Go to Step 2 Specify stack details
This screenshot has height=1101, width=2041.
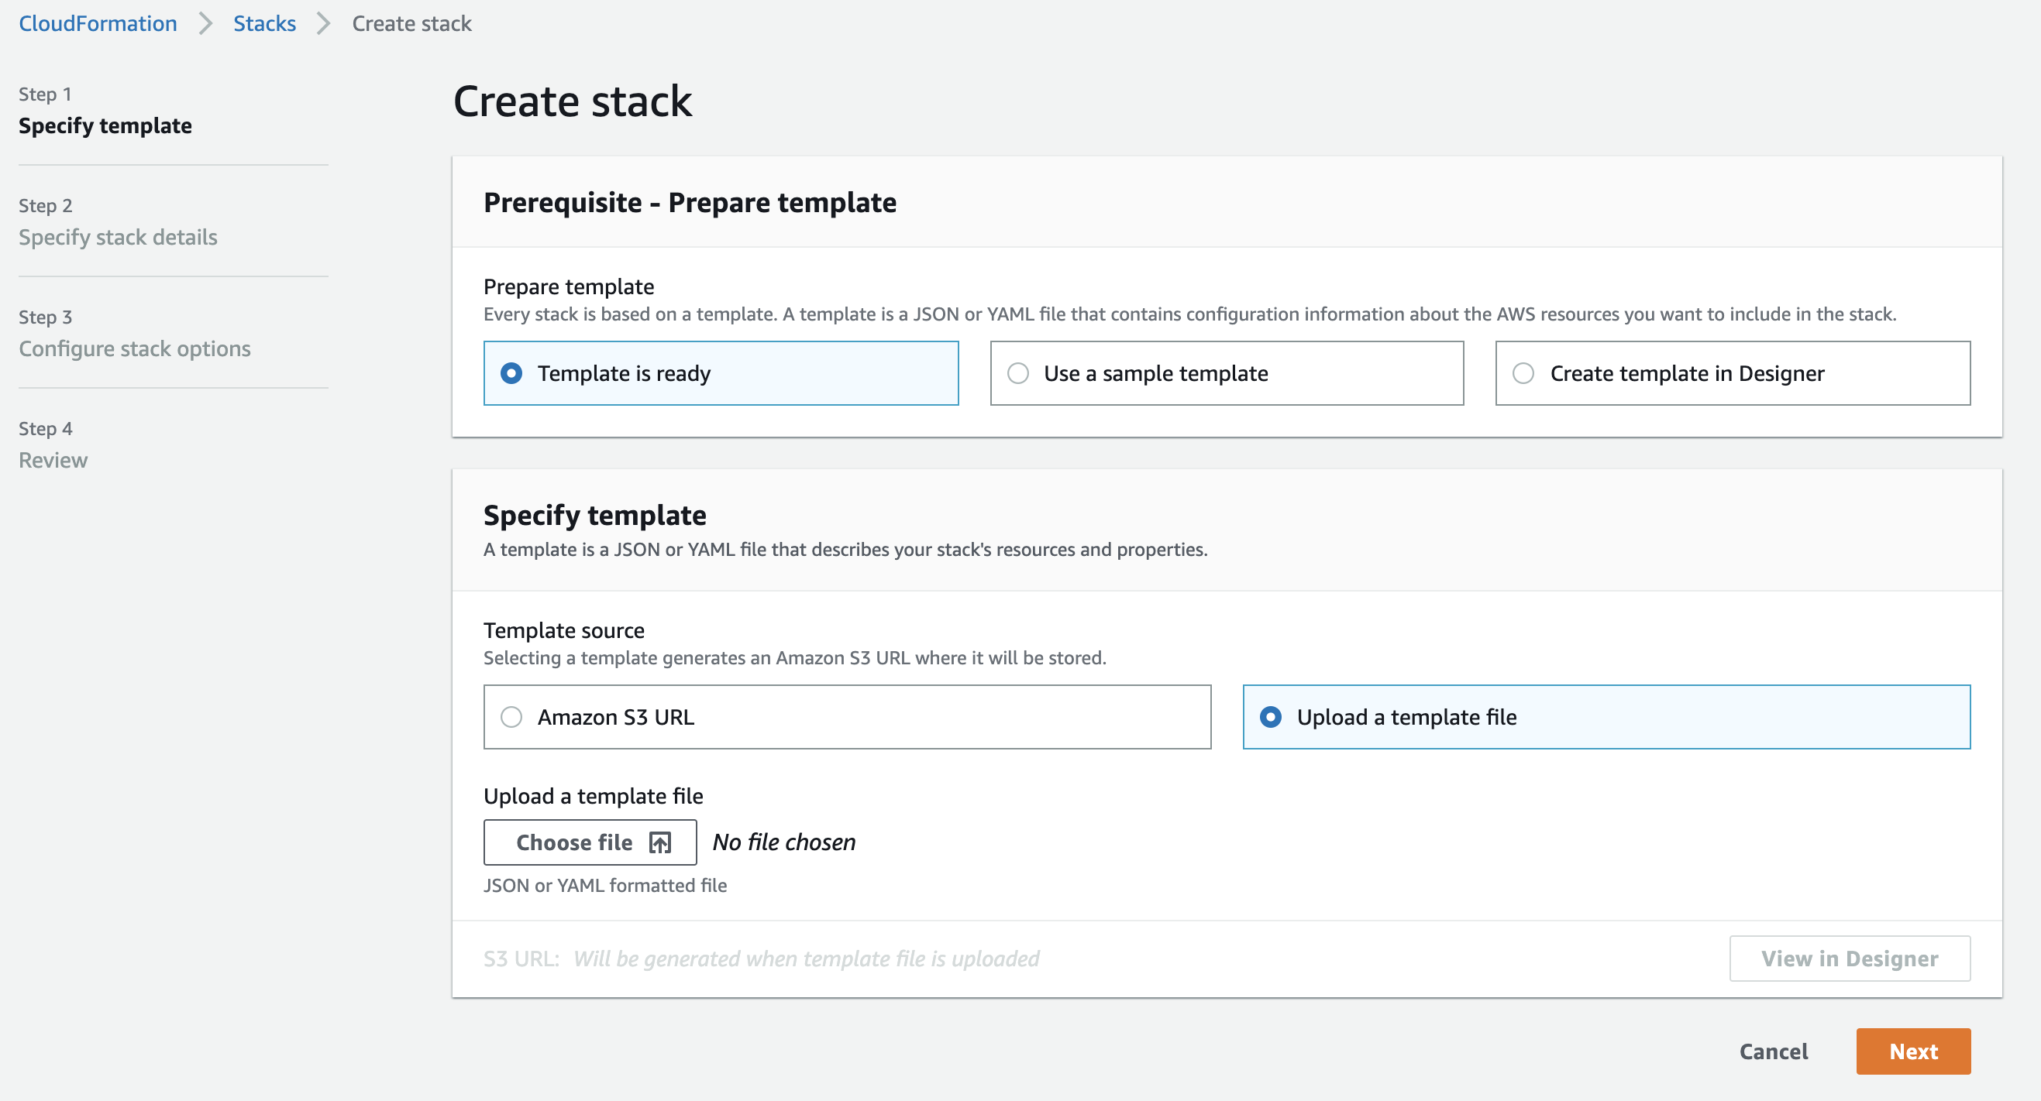point(117,238)
